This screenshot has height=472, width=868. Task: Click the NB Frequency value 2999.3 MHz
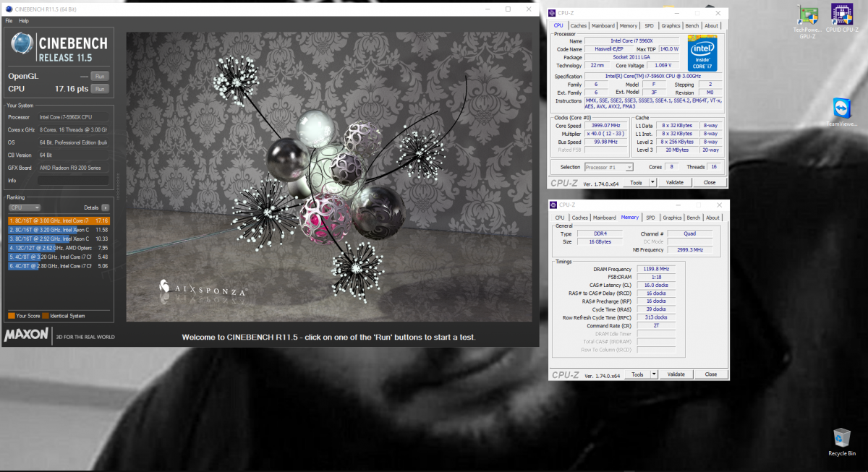[690, 249]
